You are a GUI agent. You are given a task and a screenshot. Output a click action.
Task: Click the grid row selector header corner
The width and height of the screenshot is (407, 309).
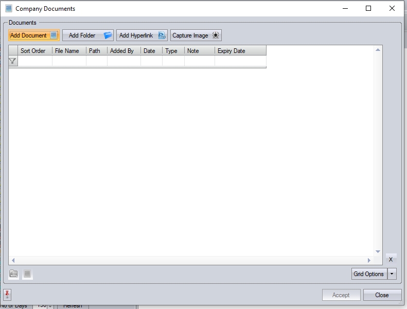pos(13,50)
